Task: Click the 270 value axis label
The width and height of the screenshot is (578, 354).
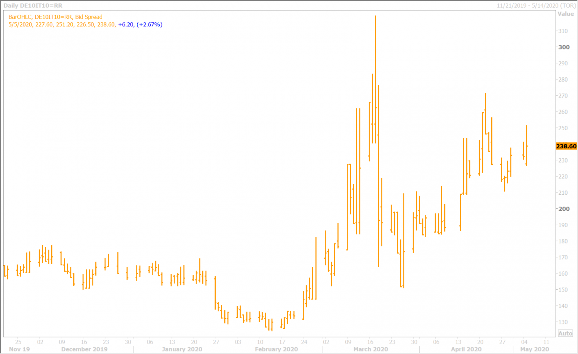Action: coord(563,96)
